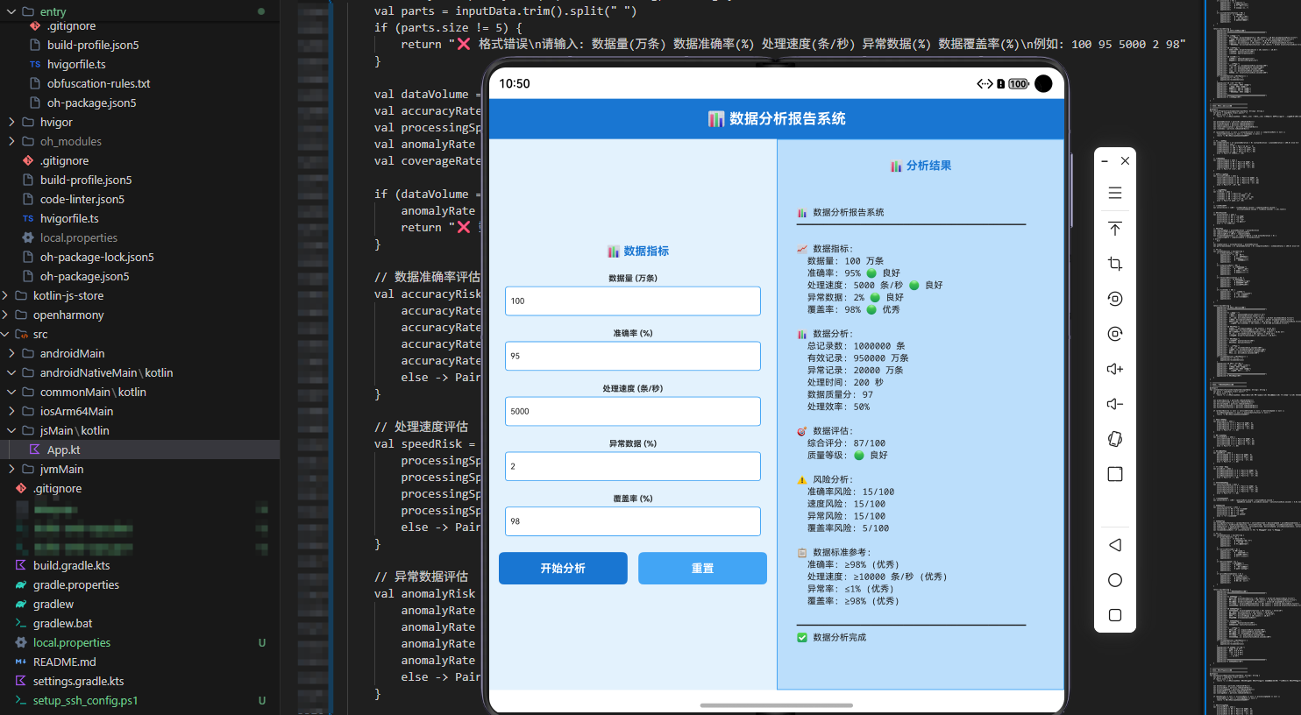1301x715 pixels.
Task: Click the battery indicator in phone status bar
Action: [1018, 84]
